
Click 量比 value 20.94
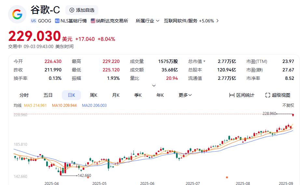pyautogui.click(x=172, y=78)
